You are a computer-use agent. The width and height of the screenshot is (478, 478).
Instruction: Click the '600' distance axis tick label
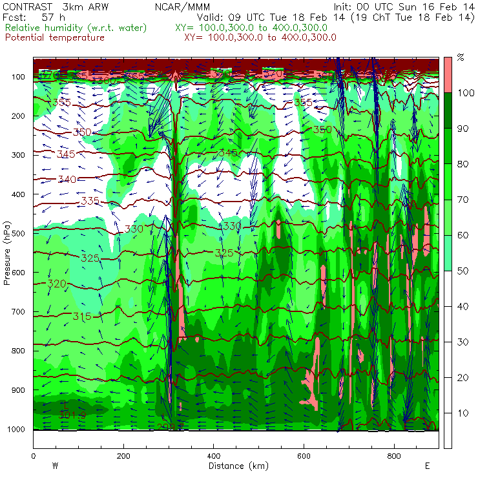coord(304,456)
